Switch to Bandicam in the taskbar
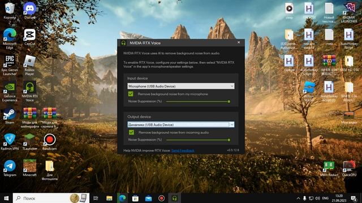 pos(161,198)
